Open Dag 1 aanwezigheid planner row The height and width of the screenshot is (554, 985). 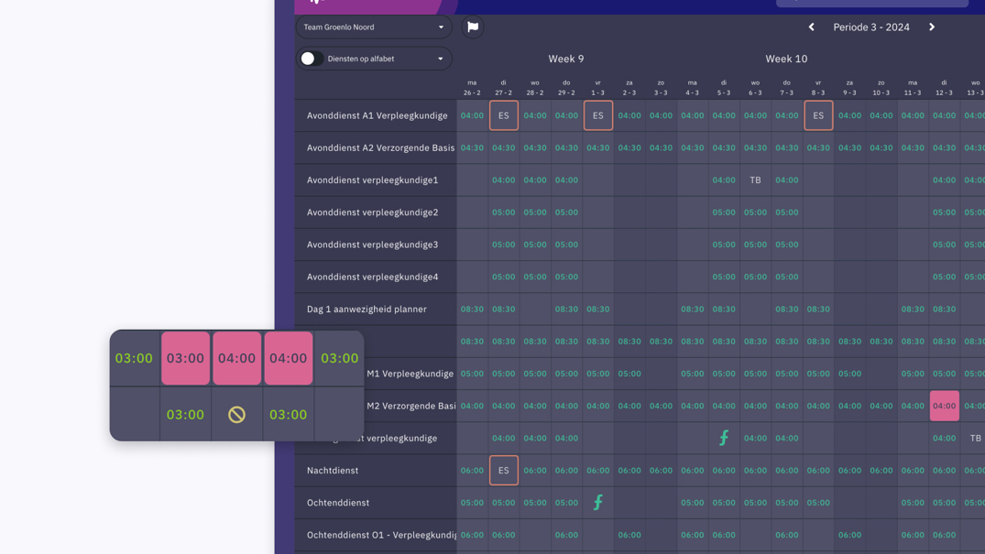376,309
